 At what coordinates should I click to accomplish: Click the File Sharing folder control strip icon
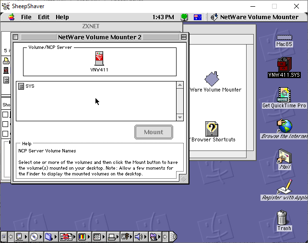point(48,237)
